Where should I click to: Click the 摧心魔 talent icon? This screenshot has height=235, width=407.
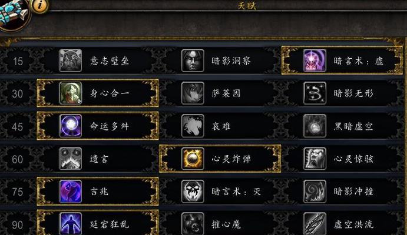(193, 224)
